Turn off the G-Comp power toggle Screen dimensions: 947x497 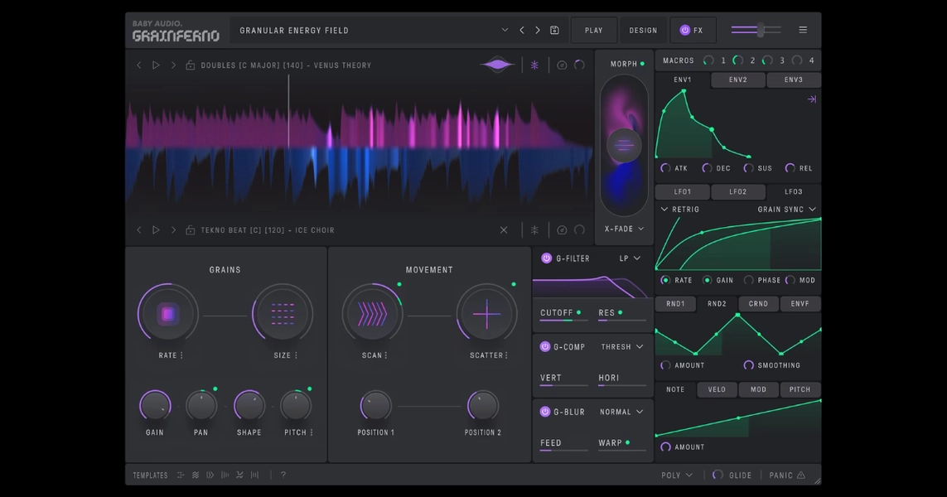tap(545, 346)
